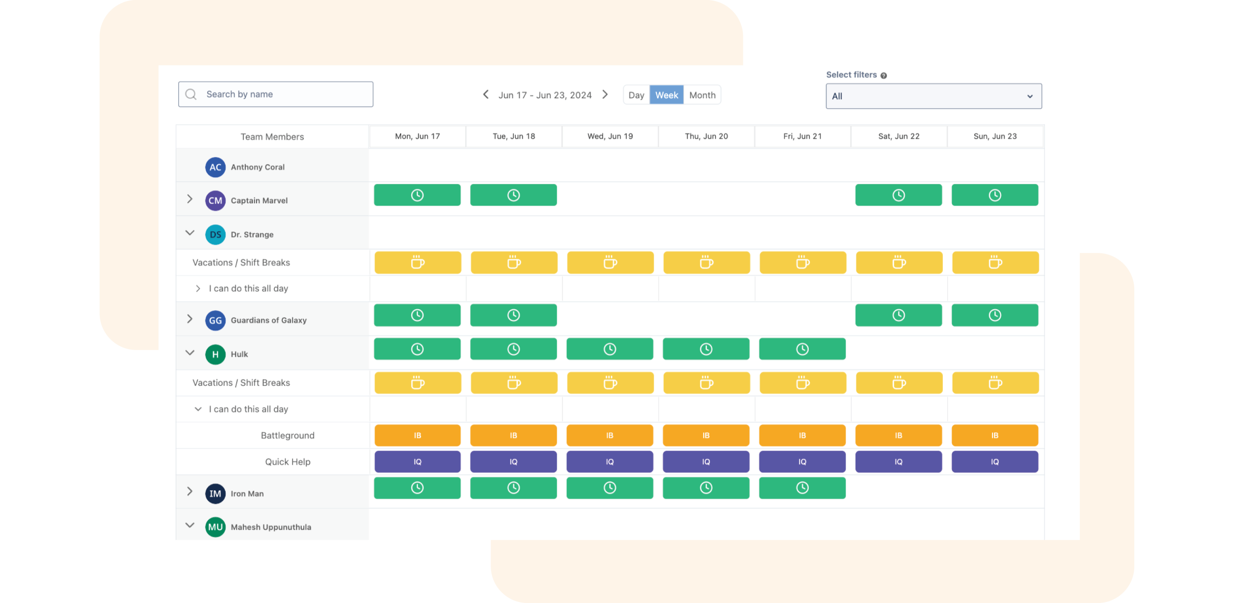Click Hulk's Friday green clock shift
Viewport: 1234px width, 603px height.
802,349
